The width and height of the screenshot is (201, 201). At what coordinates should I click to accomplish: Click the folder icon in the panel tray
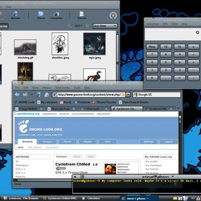[x=175, y=198]
